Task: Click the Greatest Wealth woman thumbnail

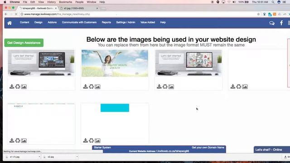Action: point(115,63)
